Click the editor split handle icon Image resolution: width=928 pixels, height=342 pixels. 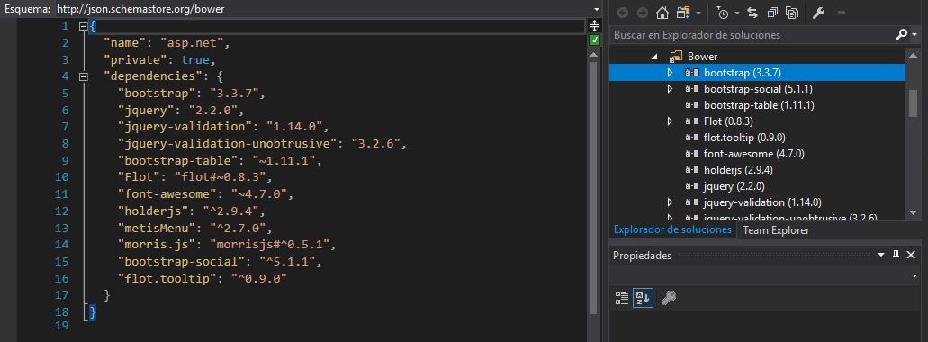point(594,25)
